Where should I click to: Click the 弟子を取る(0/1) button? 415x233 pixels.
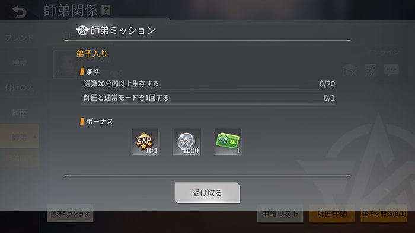[x=384, y=213]
